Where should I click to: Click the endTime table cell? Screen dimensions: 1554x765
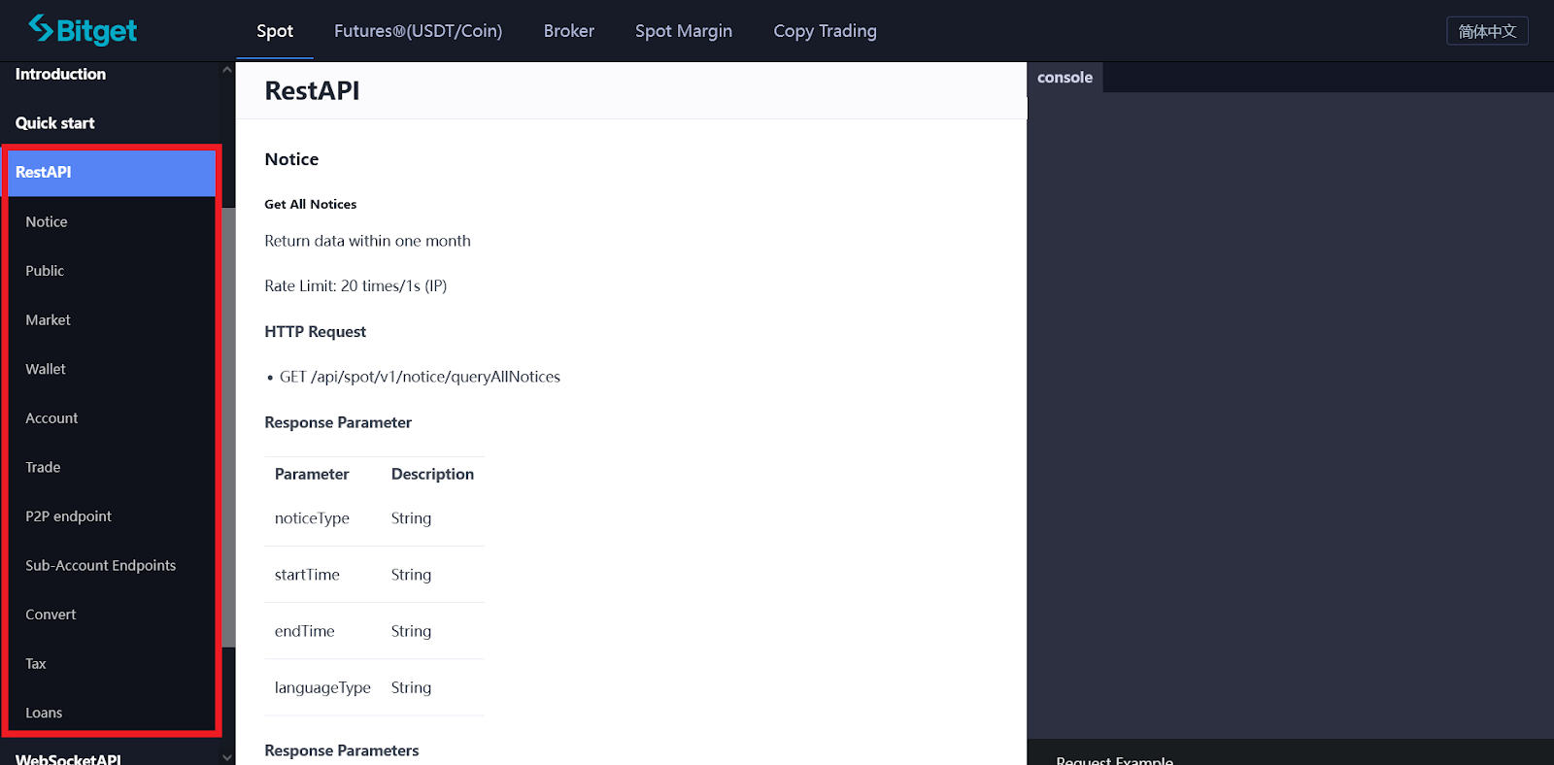(x=304, y=631)
